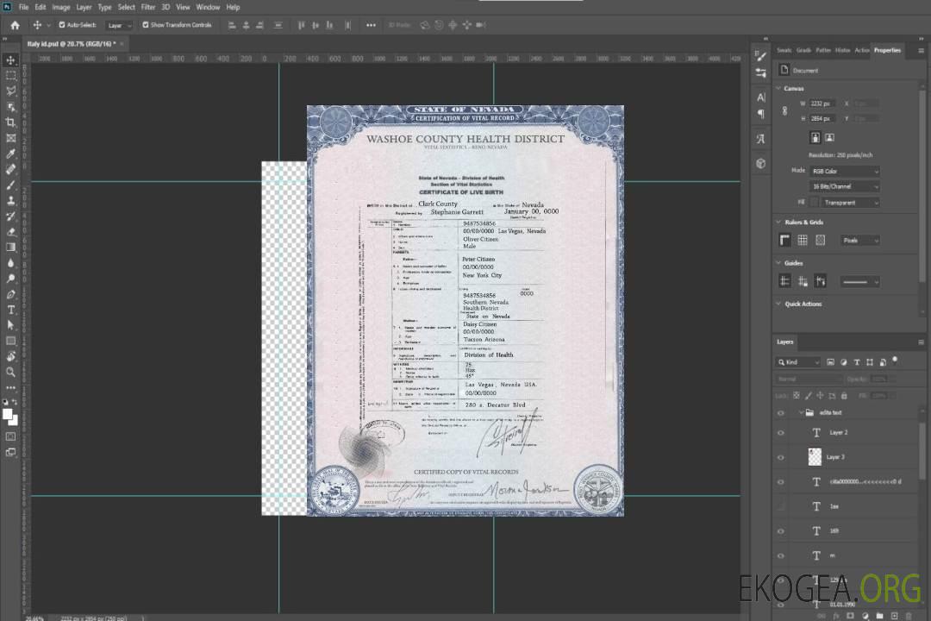The height and width of the screenshot is (621, 931).
Task: Click the canvas Fill color swatch
Action: tap(815, 203)
